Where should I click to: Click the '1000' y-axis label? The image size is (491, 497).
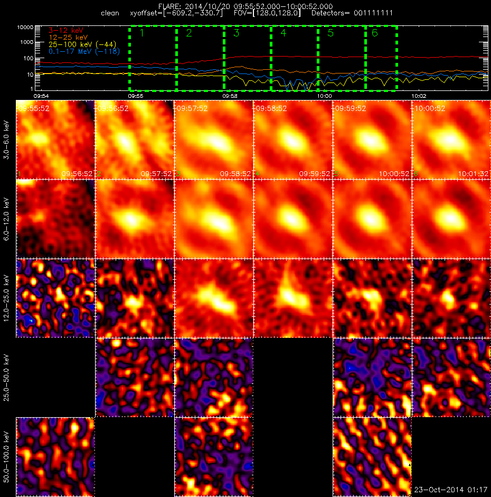coord(26,42)
